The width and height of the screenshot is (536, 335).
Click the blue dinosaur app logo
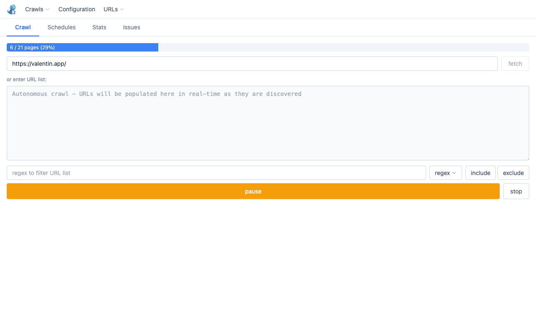coord(12,9)
